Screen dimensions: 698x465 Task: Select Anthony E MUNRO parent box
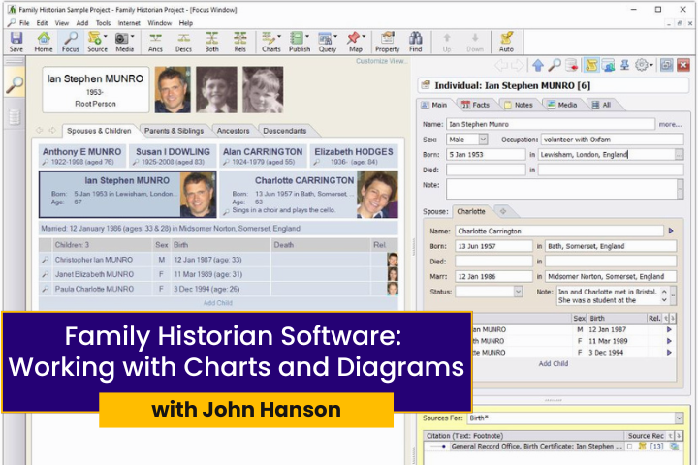pos(82,156)
